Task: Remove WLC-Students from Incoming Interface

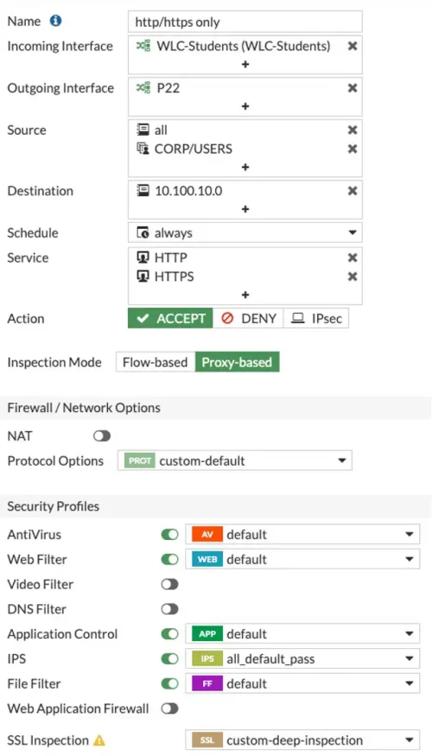Action: click(353, 46)
